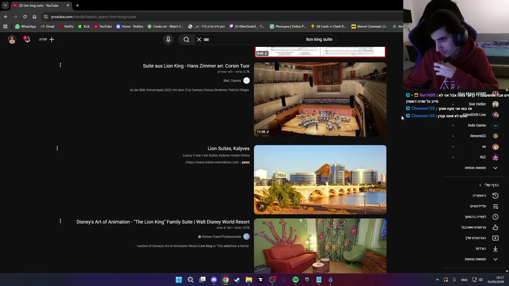Viewport: 509px width, 286px height.
Task: Show hidden system tray icons
Action: [437, 280]
